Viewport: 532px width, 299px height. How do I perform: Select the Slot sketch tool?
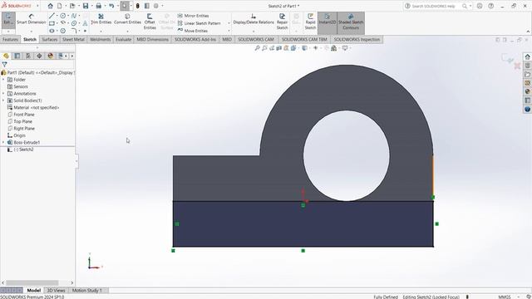[x=52, y=31]
